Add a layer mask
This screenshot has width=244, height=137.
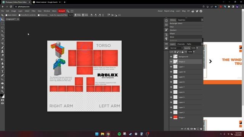191,129
